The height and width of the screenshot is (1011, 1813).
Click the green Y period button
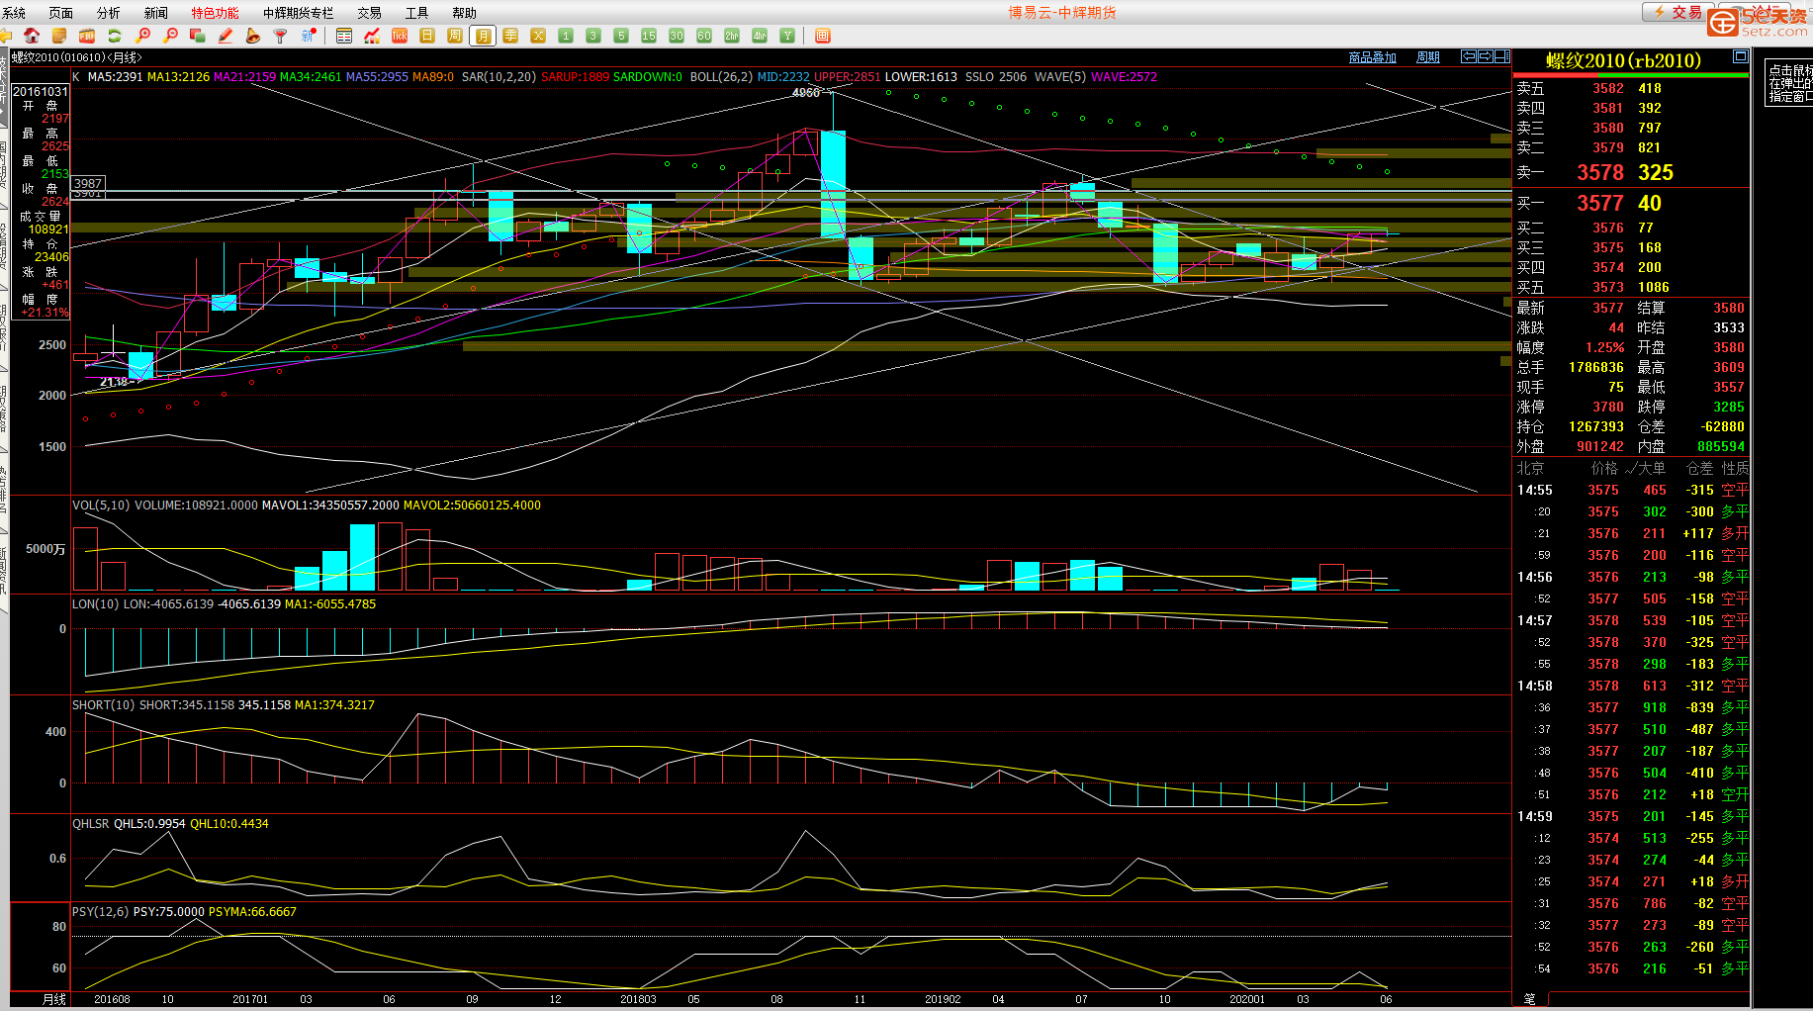(x=787, y=36)
